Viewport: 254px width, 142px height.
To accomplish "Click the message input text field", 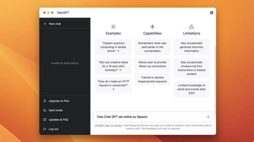I will click(x=148, y=117).
